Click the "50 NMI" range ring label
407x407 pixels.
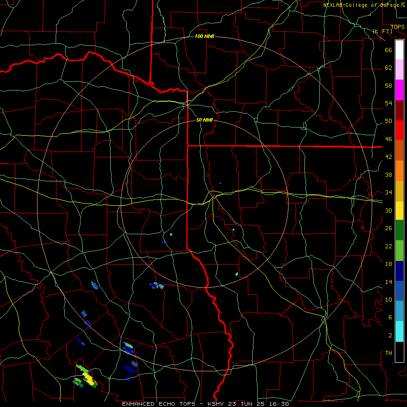click(204, 120)
